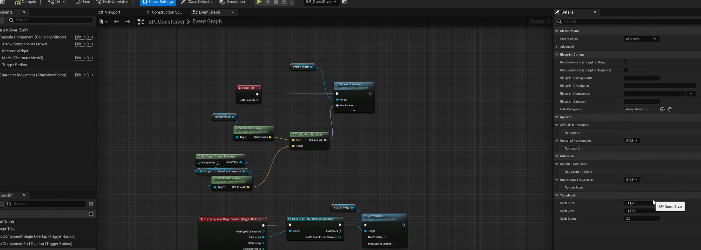Open the Parent Class dropdown
701x250 pixels.
(641, 39)
